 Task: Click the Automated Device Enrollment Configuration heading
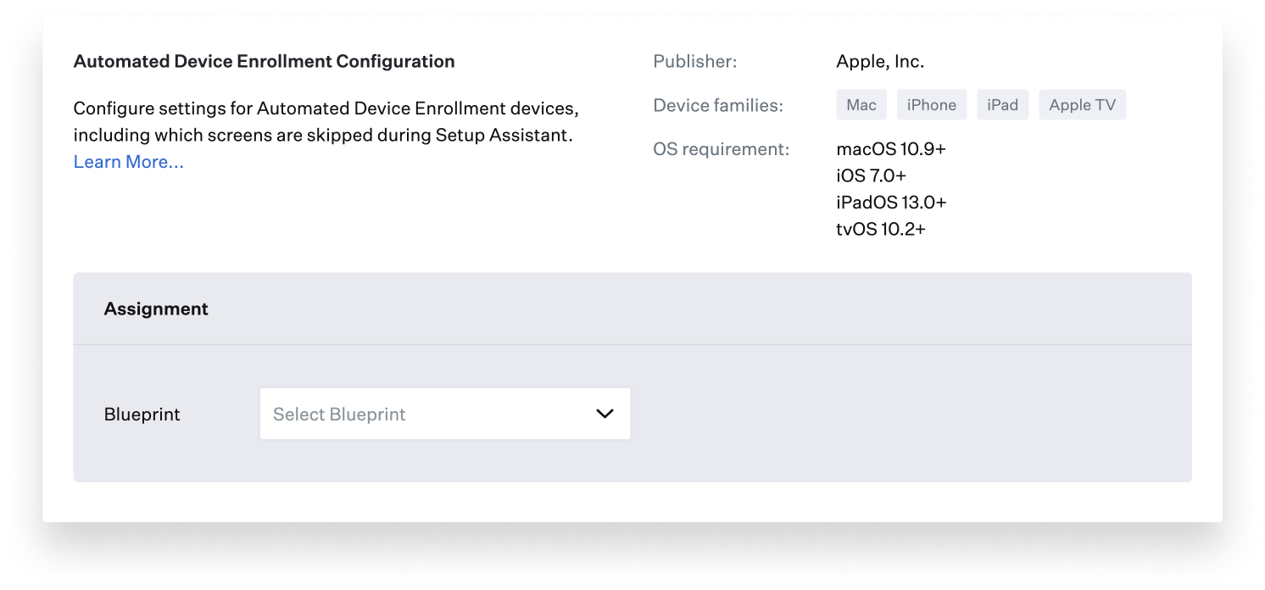pos(264,62)
